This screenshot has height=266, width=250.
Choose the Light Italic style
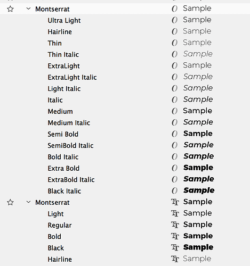[64, 89]
